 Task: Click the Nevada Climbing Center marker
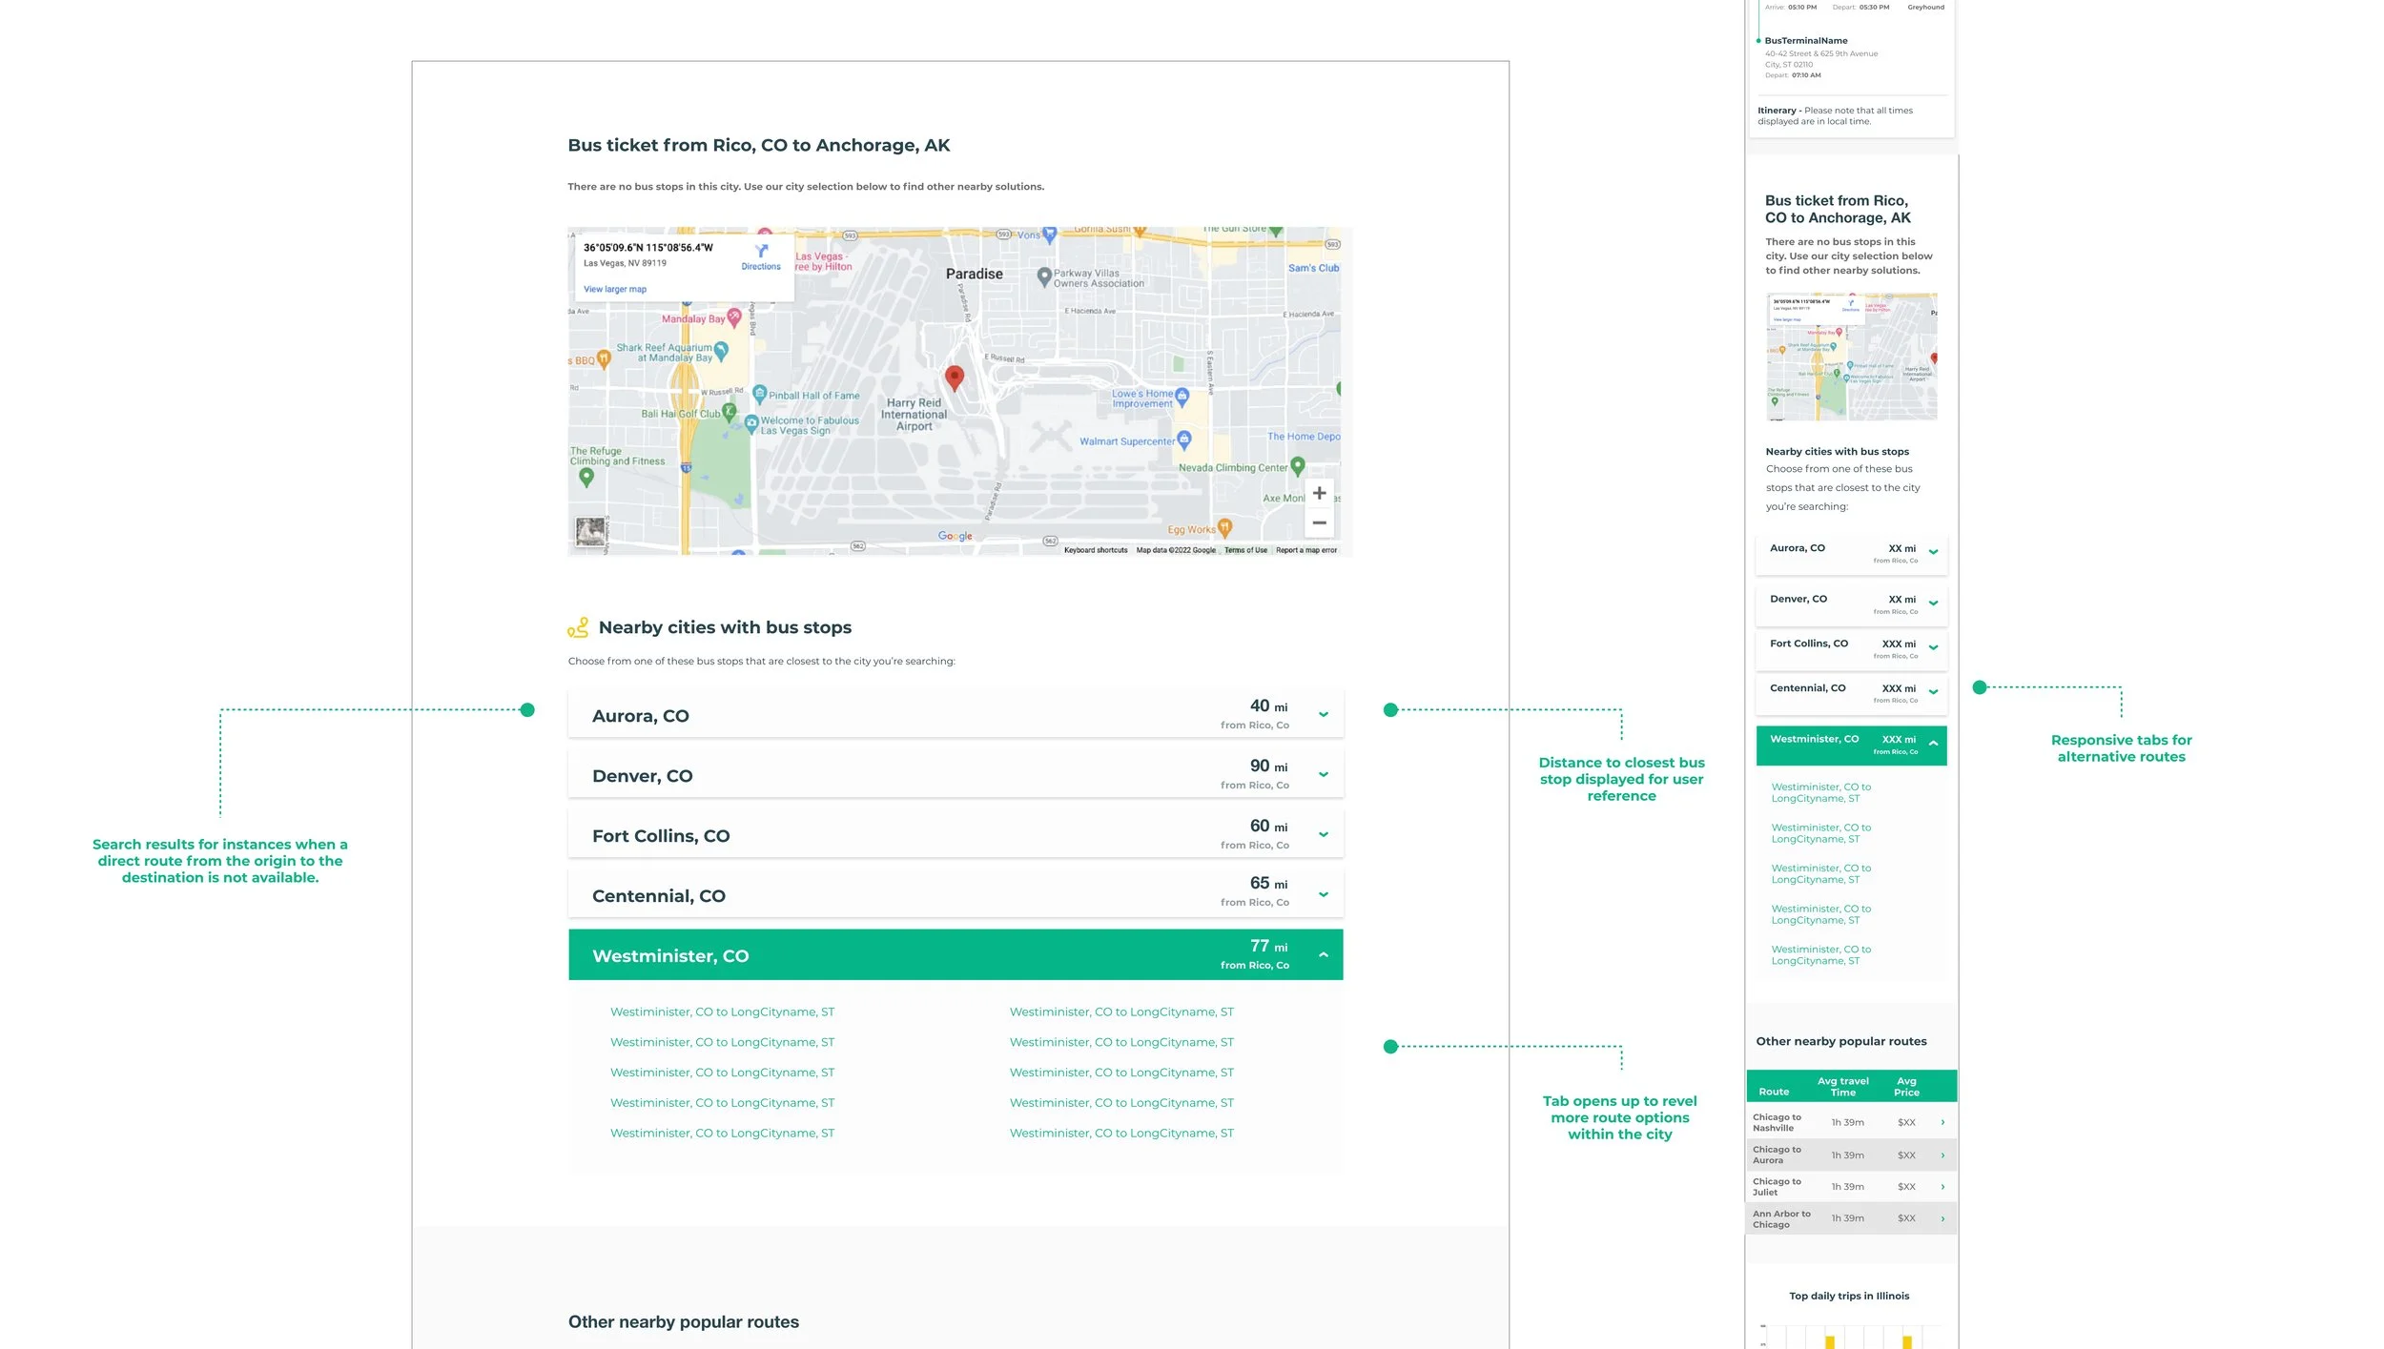(1297, 466)
